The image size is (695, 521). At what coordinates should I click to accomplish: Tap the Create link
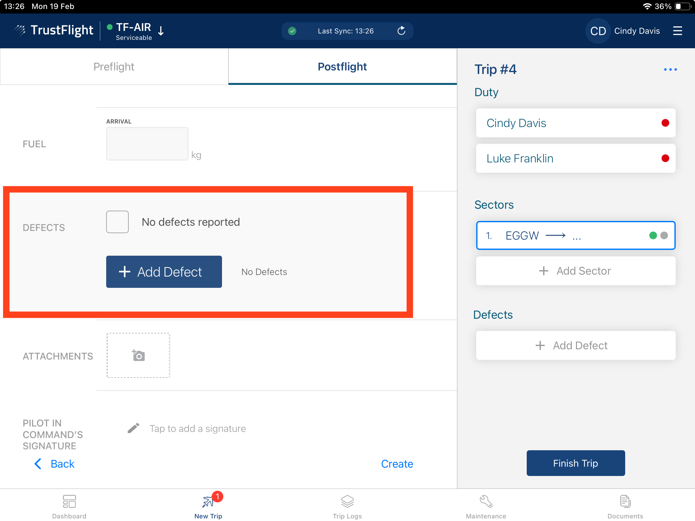pos(397,464)
